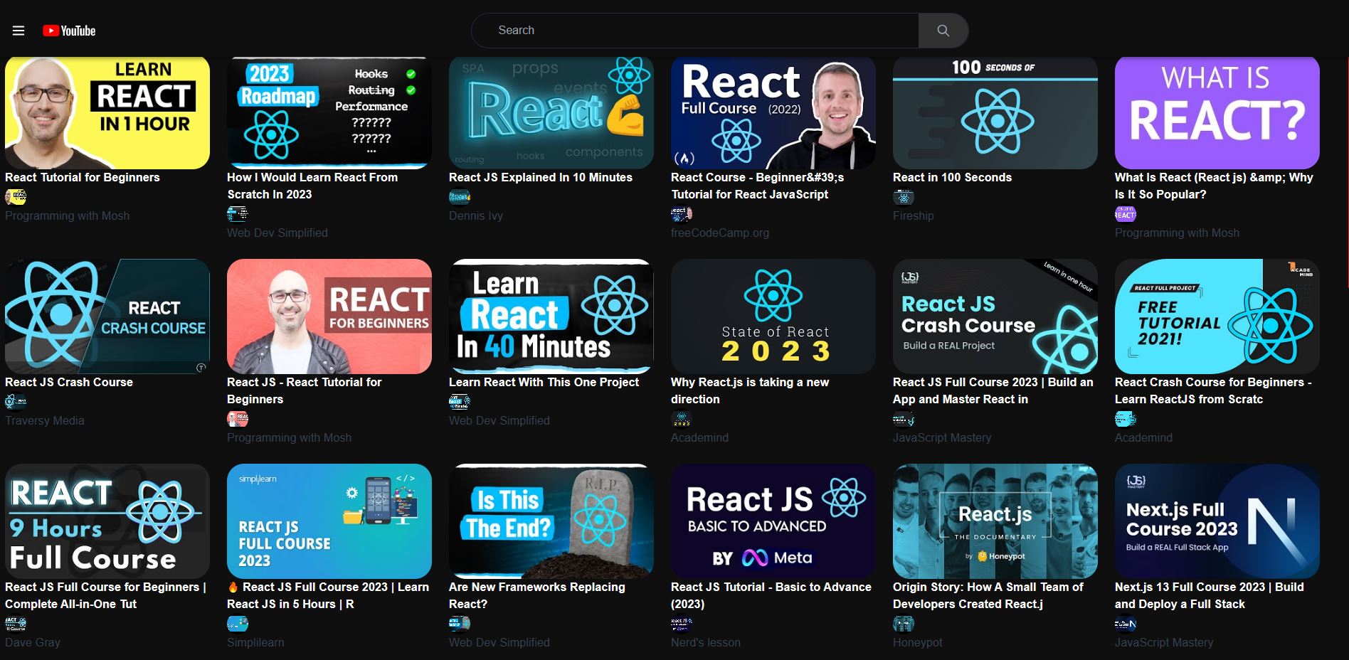The width and height of the screenshot is (1349, 660).
Task: Open channel avatar under Are New Frameworks Replacing React
Action: [x=460, y=624]
